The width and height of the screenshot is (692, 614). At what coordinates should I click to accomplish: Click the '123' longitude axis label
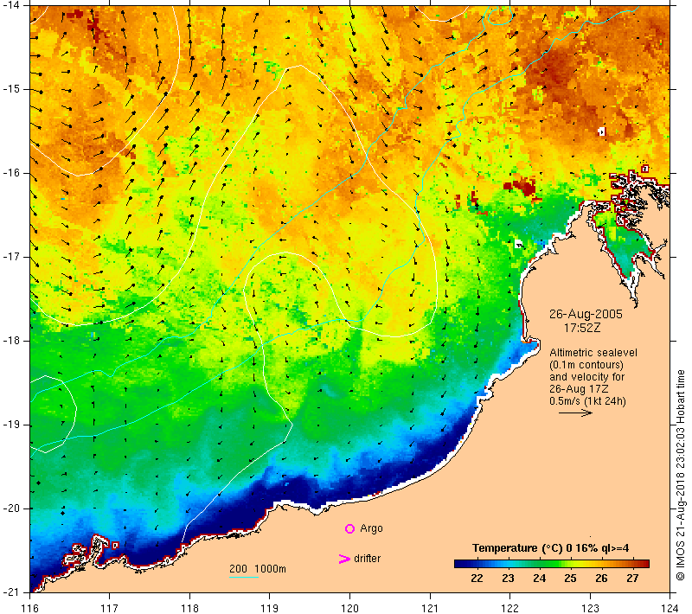(590, 608)
